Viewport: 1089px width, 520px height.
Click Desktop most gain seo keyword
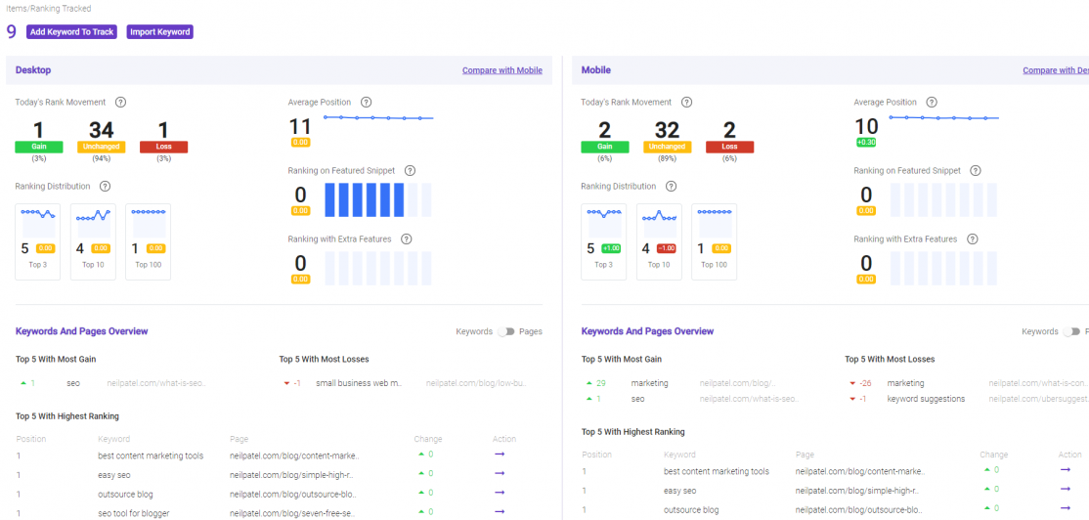click(x=73, y=382)
